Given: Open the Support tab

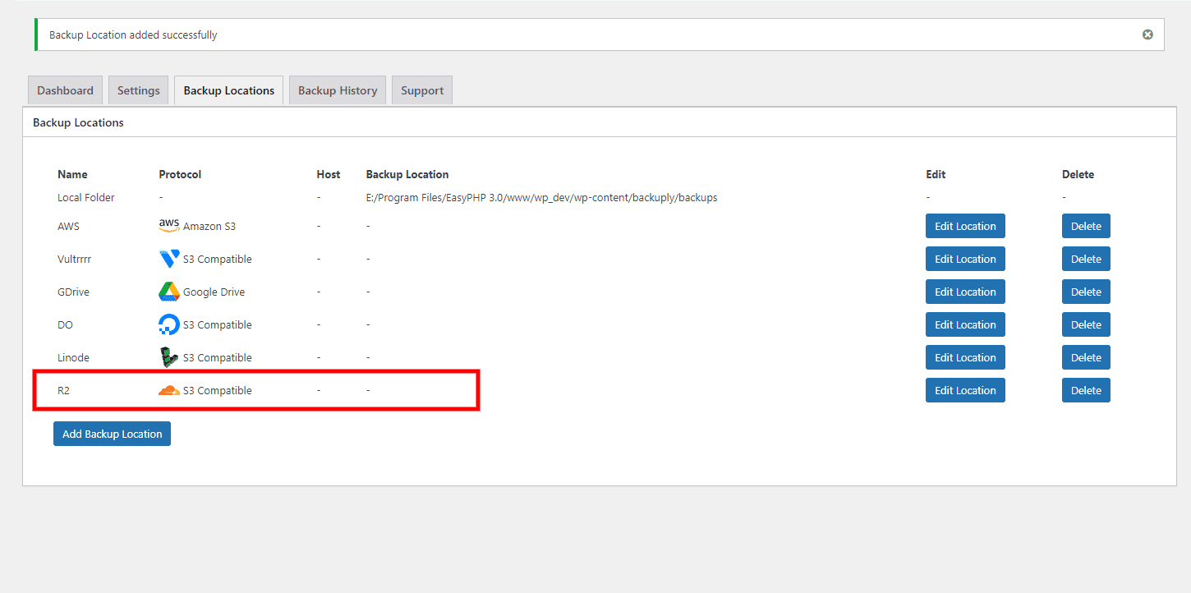Looking at the screenshot, I should [x=421, y=90].
